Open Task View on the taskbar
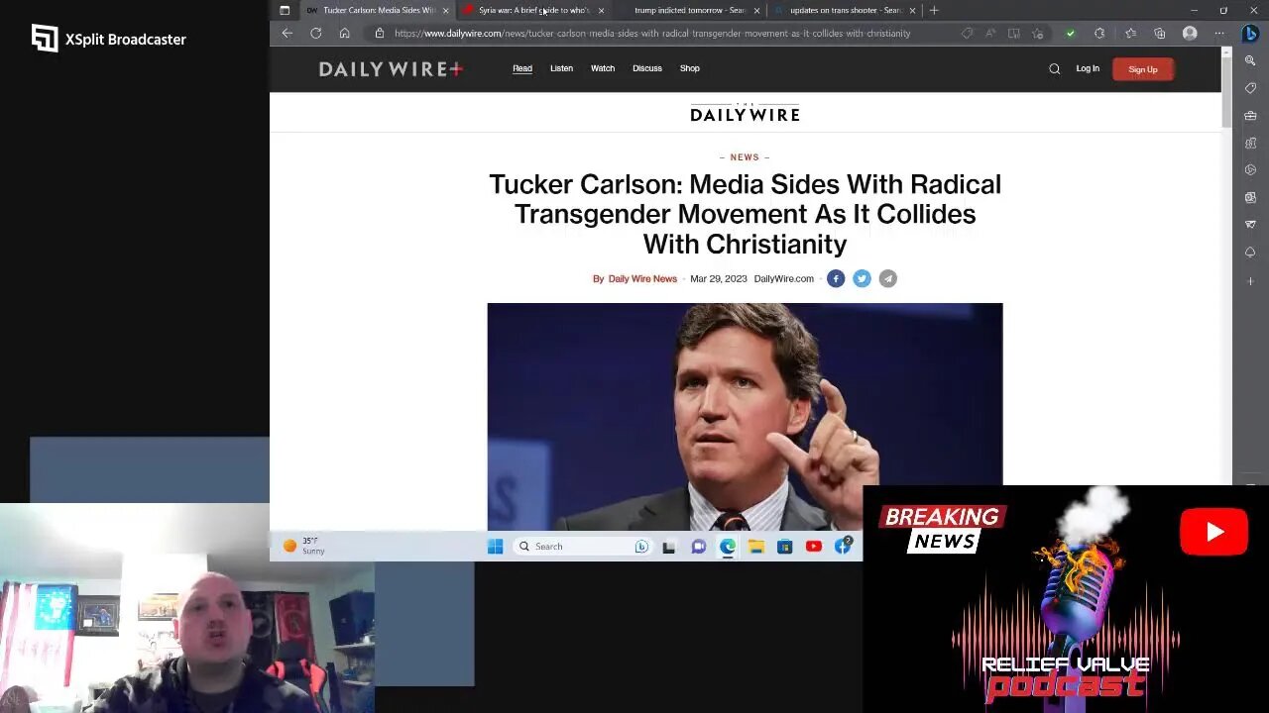This screenshot has width=1269, height=713. click(x=669, y=546)
